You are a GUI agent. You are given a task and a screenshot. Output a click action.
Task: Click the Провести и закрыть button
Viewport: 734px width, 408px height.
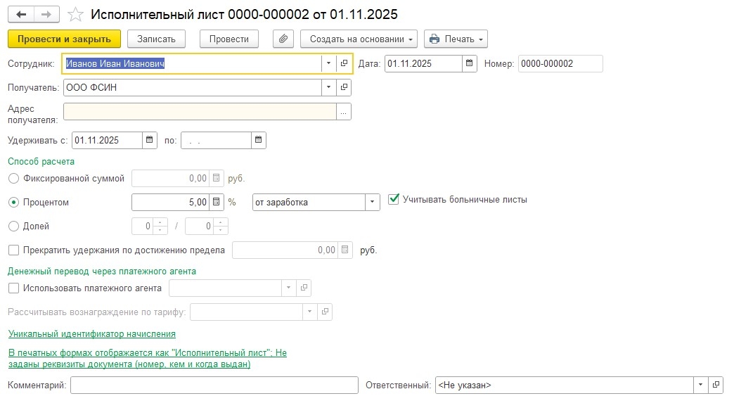click(x=64, y=39)
